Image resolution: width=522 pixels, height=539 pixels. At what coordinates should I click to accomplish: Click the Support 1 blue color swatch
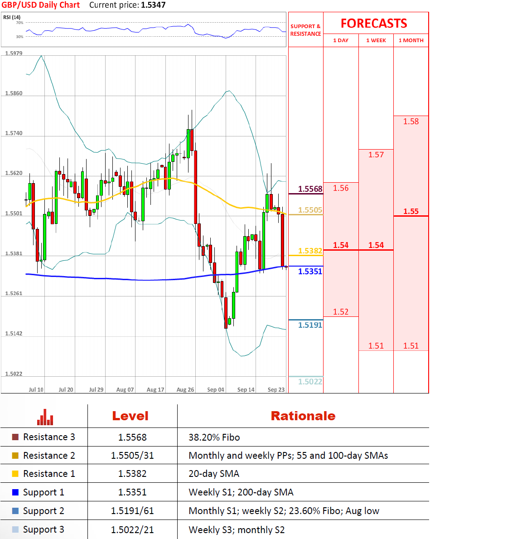tap(15, 492)
